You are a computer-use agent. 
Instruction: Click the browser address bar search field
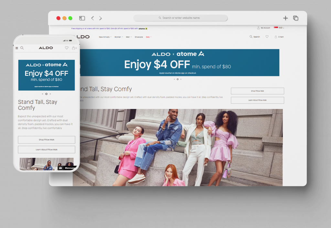(x=181, y=18)
